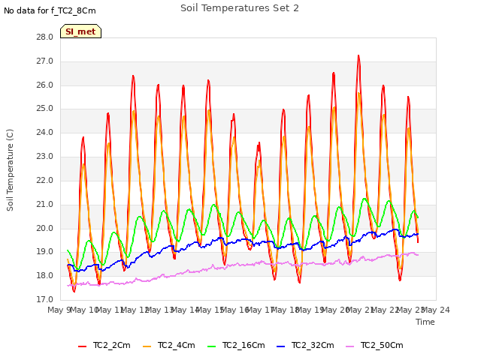Click the violet TC2_50Cm legend swatch
This screenshot has height=360, width=481.
click(x=349, y=346)
